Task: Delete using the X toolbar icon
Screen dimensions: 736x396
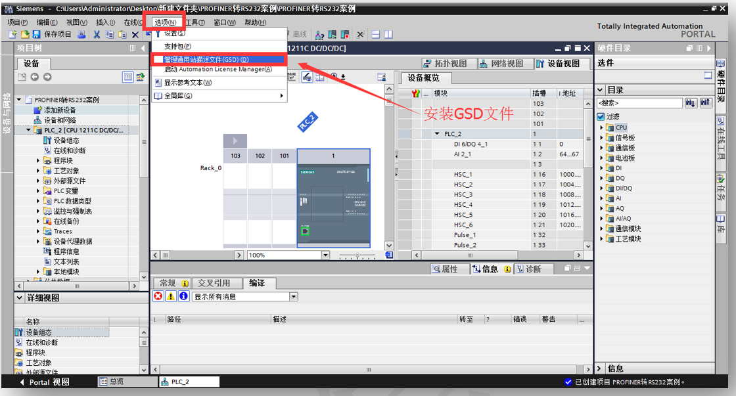Action: [x=135, y=34]
